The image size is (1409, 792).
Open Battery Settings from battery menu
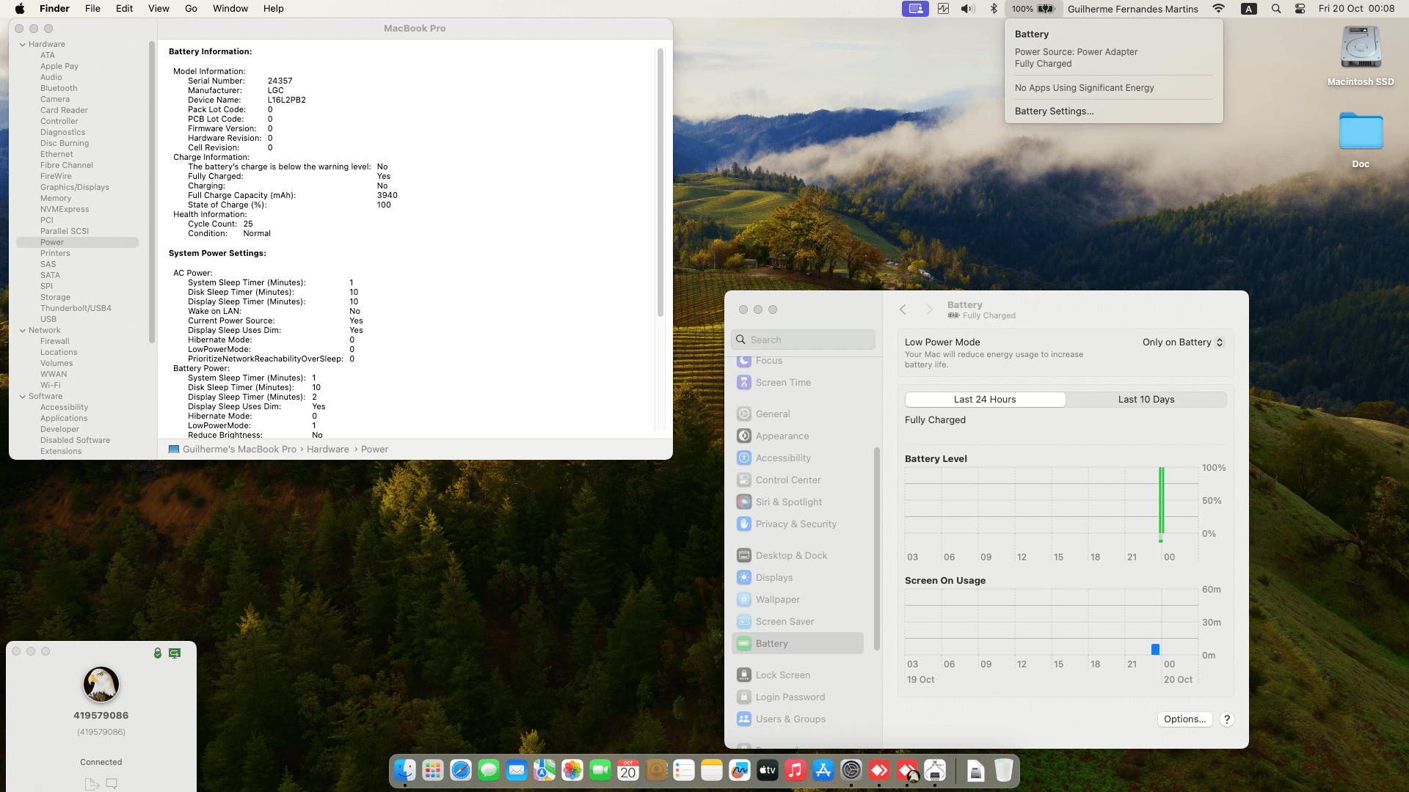click(x=1054, y=111)
